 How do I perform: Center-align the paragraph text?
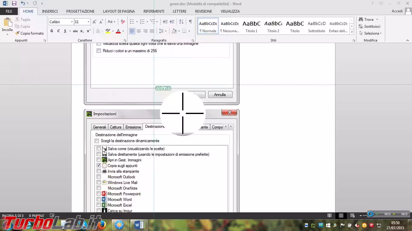pos(139,31)
